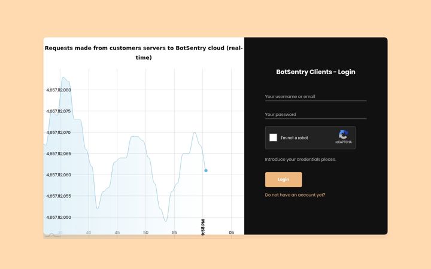The width and height of the screenshot is (431, 269).
Task: Click the 4,657,112,050 y-axis label
Action: [59, 217]
